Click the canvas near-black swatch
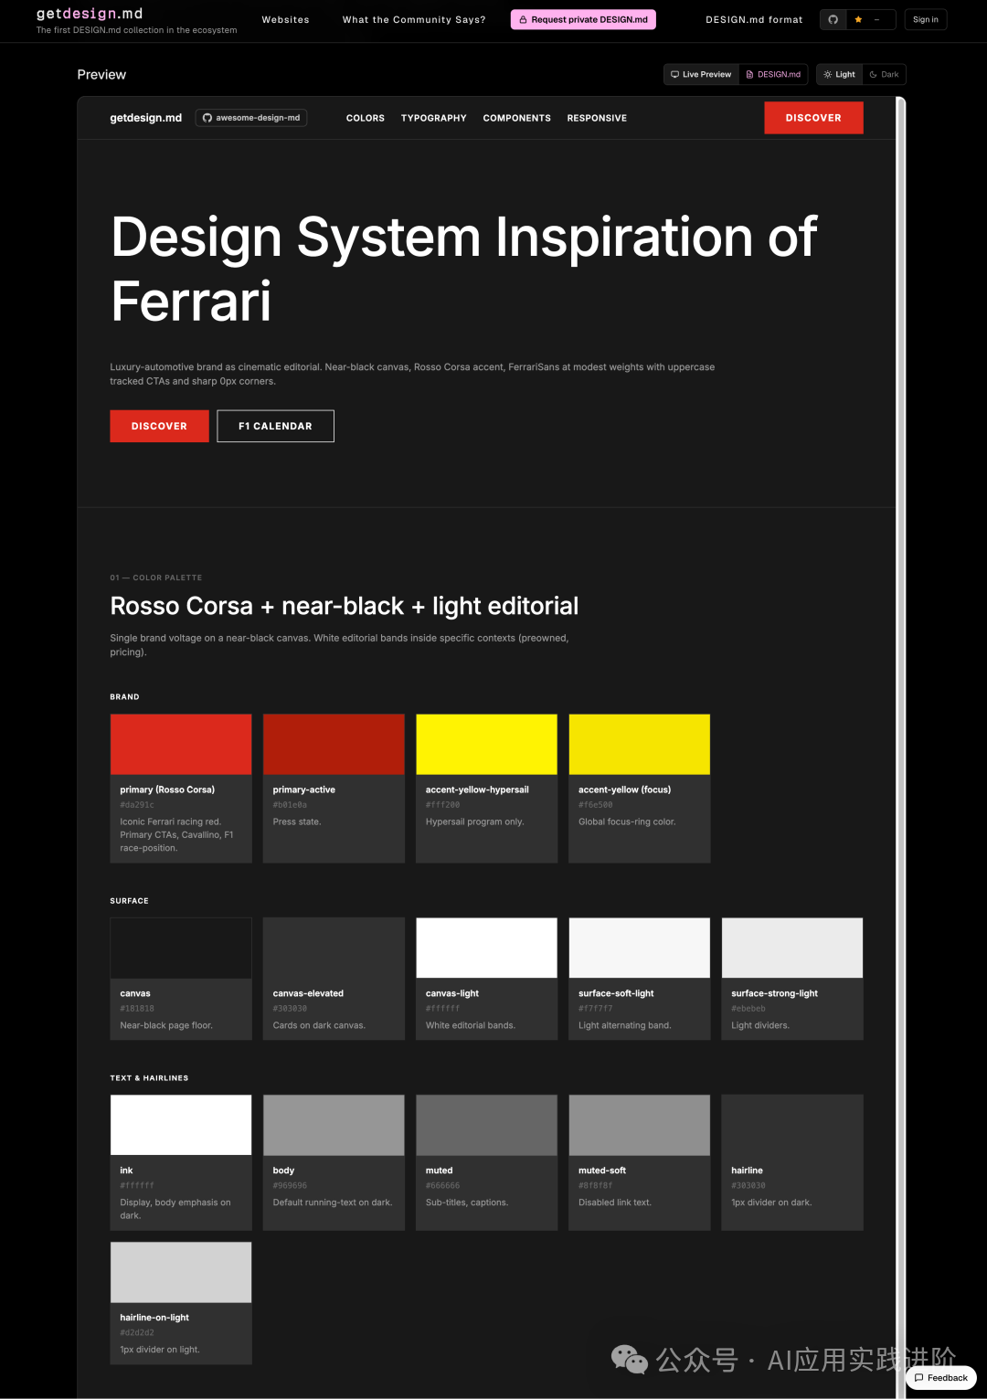Viewport: 987px width, 1399px height. 181,949
